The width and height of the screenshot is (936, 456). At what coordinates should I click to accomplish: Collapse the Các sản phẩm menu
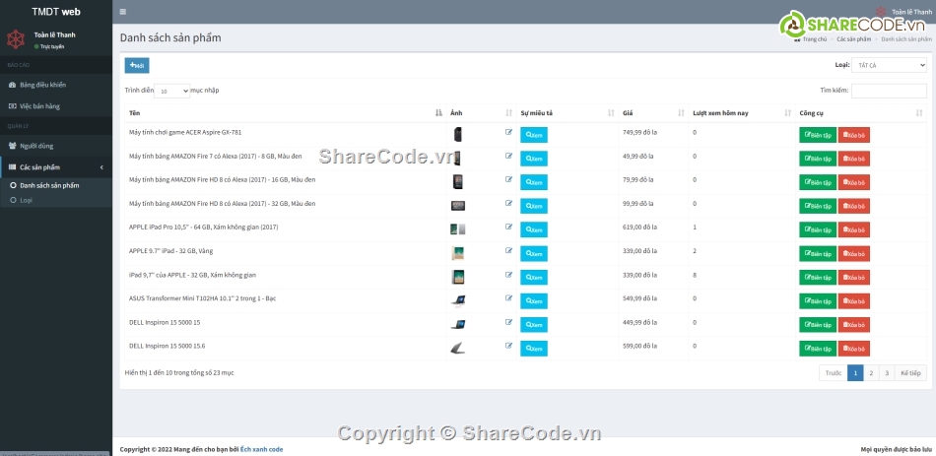56,167
